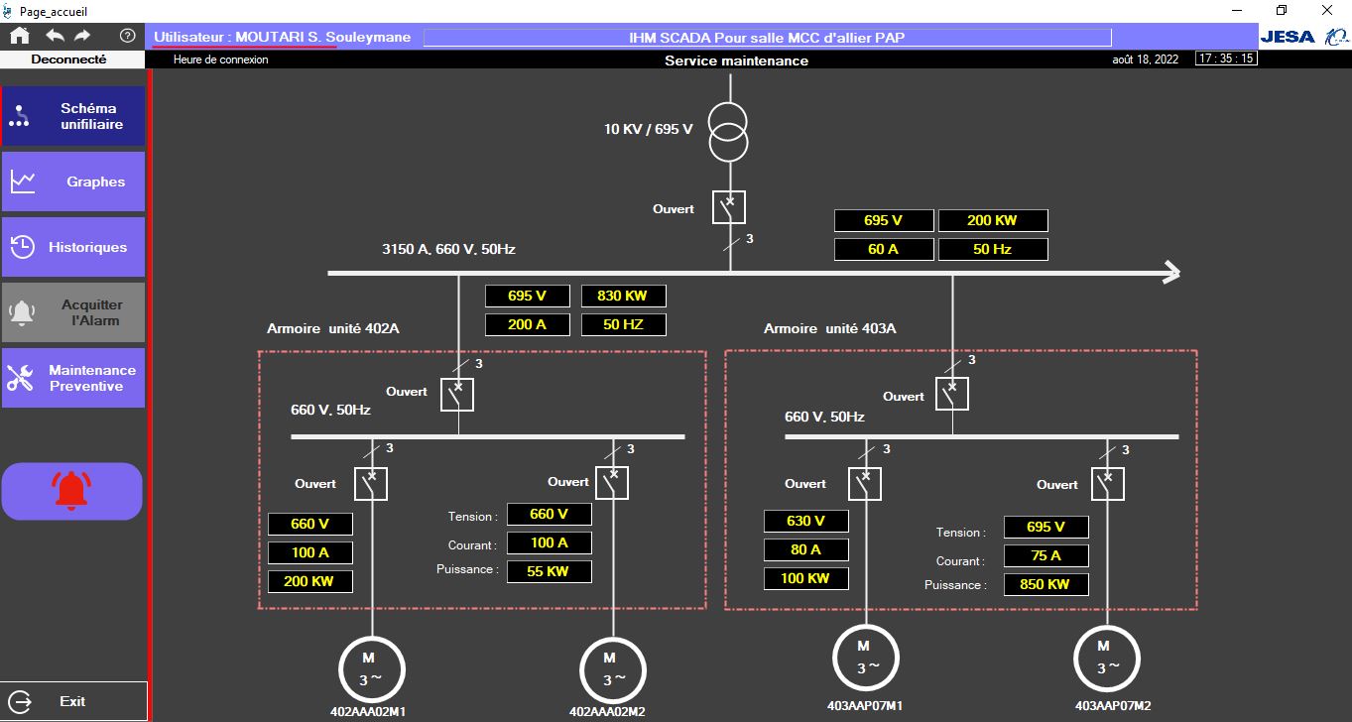
Task: Go to the home page icon
Action: pyautogui.click(x=19, y=36)
